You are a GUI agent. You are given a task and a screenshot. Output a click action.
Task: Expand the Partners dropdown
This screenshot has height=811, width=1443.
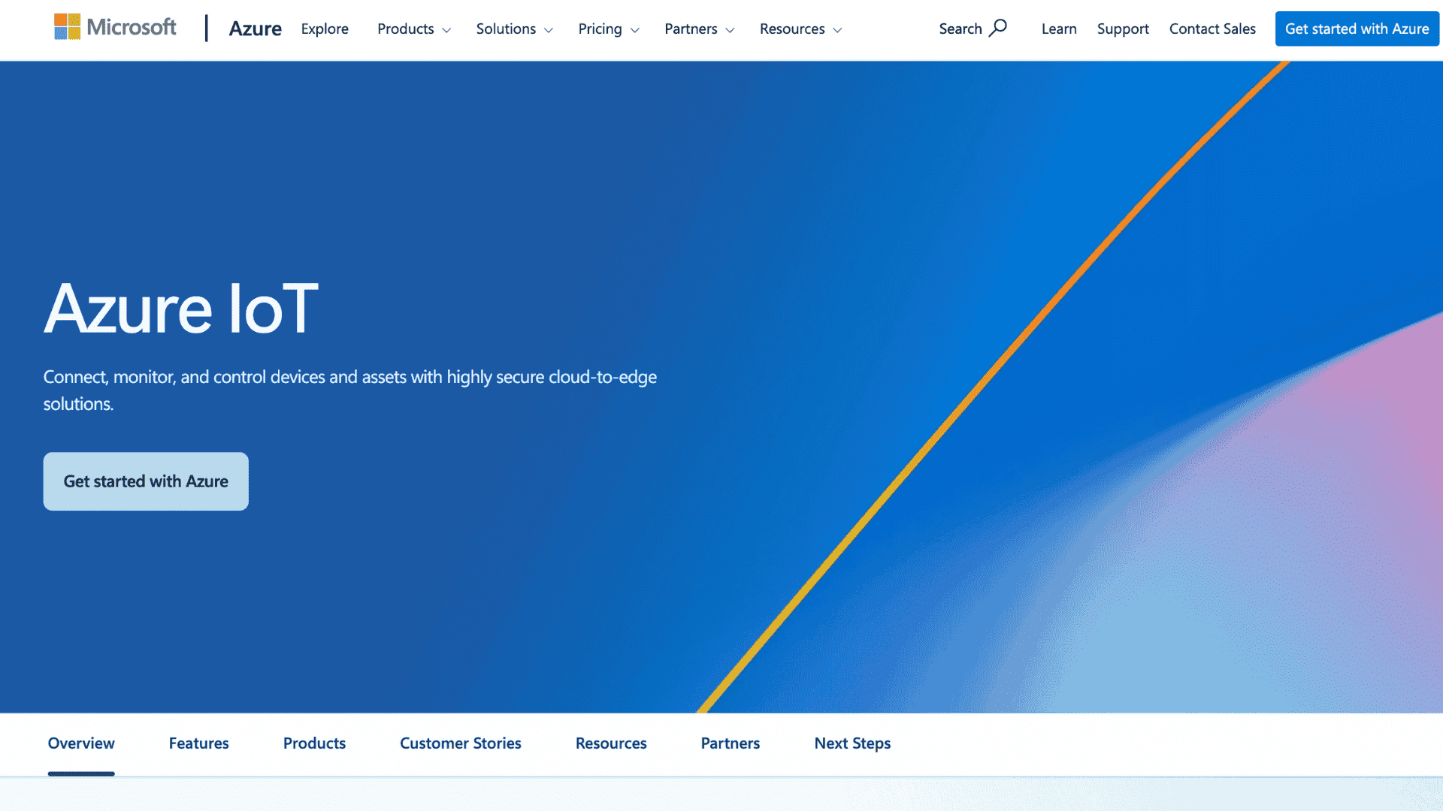tap(699, 29)
